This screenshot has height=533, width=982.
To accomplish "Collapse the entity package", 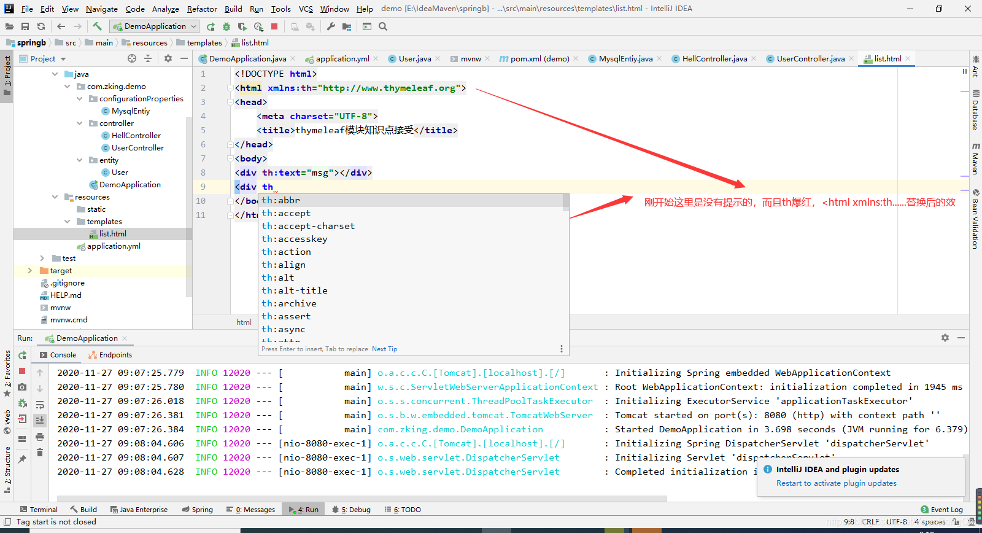I will [79, 160].
